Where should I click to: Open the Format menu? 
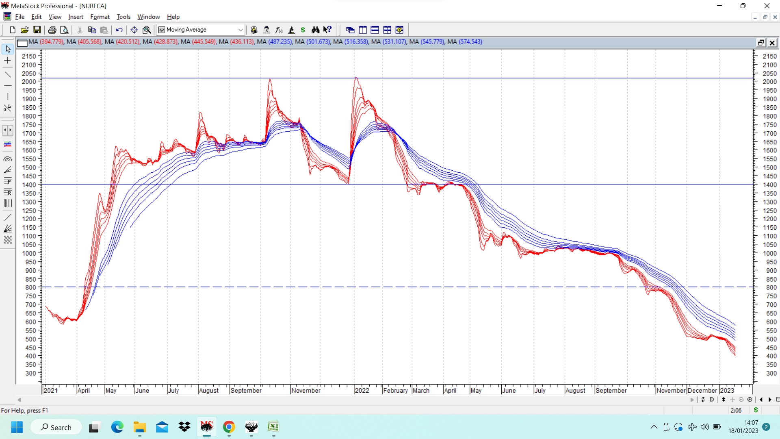[x=100, y=17]
